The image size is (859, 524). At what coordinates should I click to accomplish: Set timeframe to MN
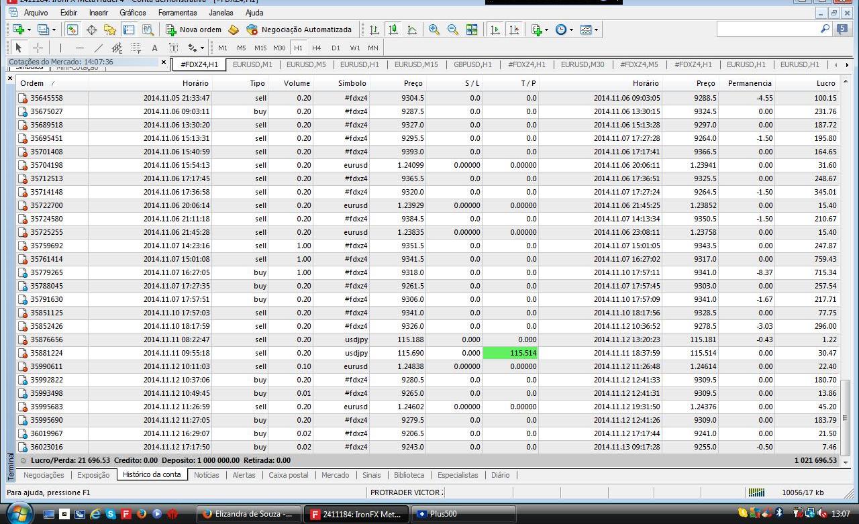[x=373, y=48]
